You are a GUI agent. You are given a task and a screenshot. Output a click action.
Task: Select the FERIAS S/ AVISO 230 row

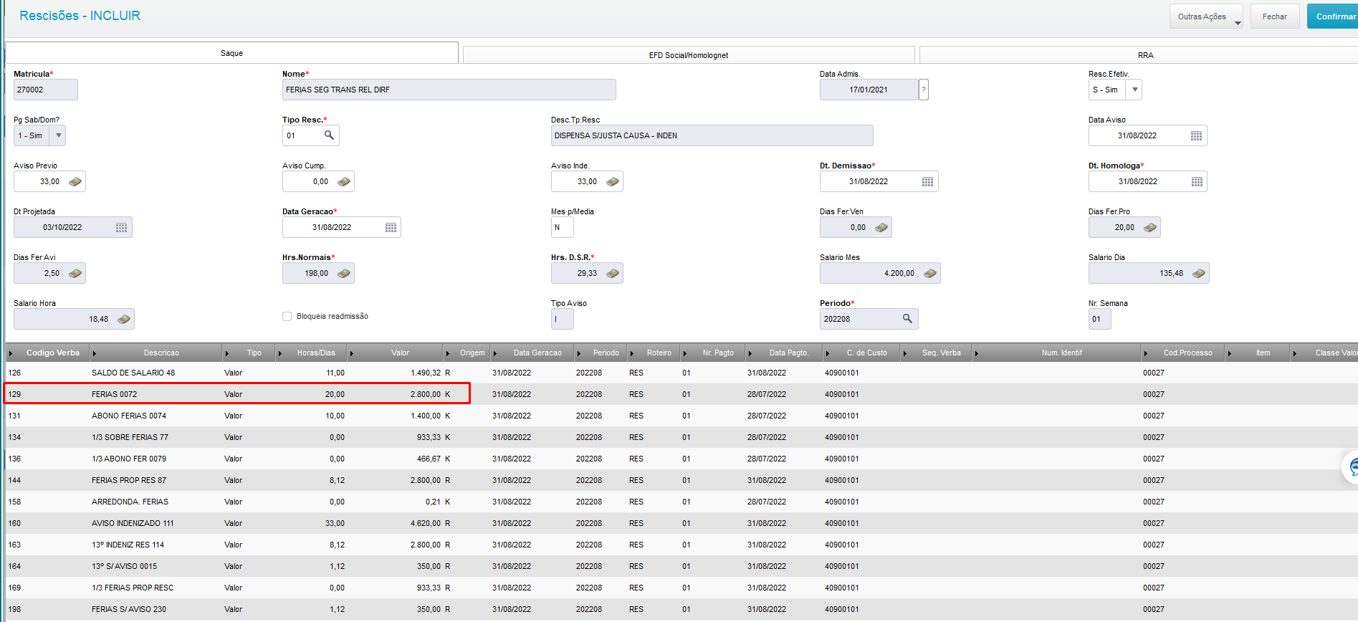click(681, 609)
